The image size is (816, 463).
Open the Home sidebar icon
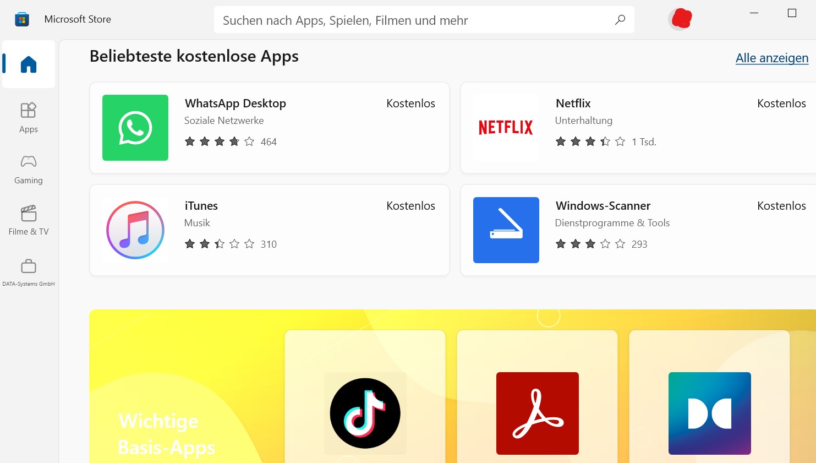(x=29, y=64)
